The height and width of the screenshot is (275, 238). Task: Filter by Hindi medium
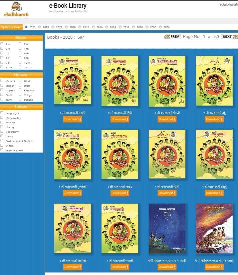click(x=20, y=81)
